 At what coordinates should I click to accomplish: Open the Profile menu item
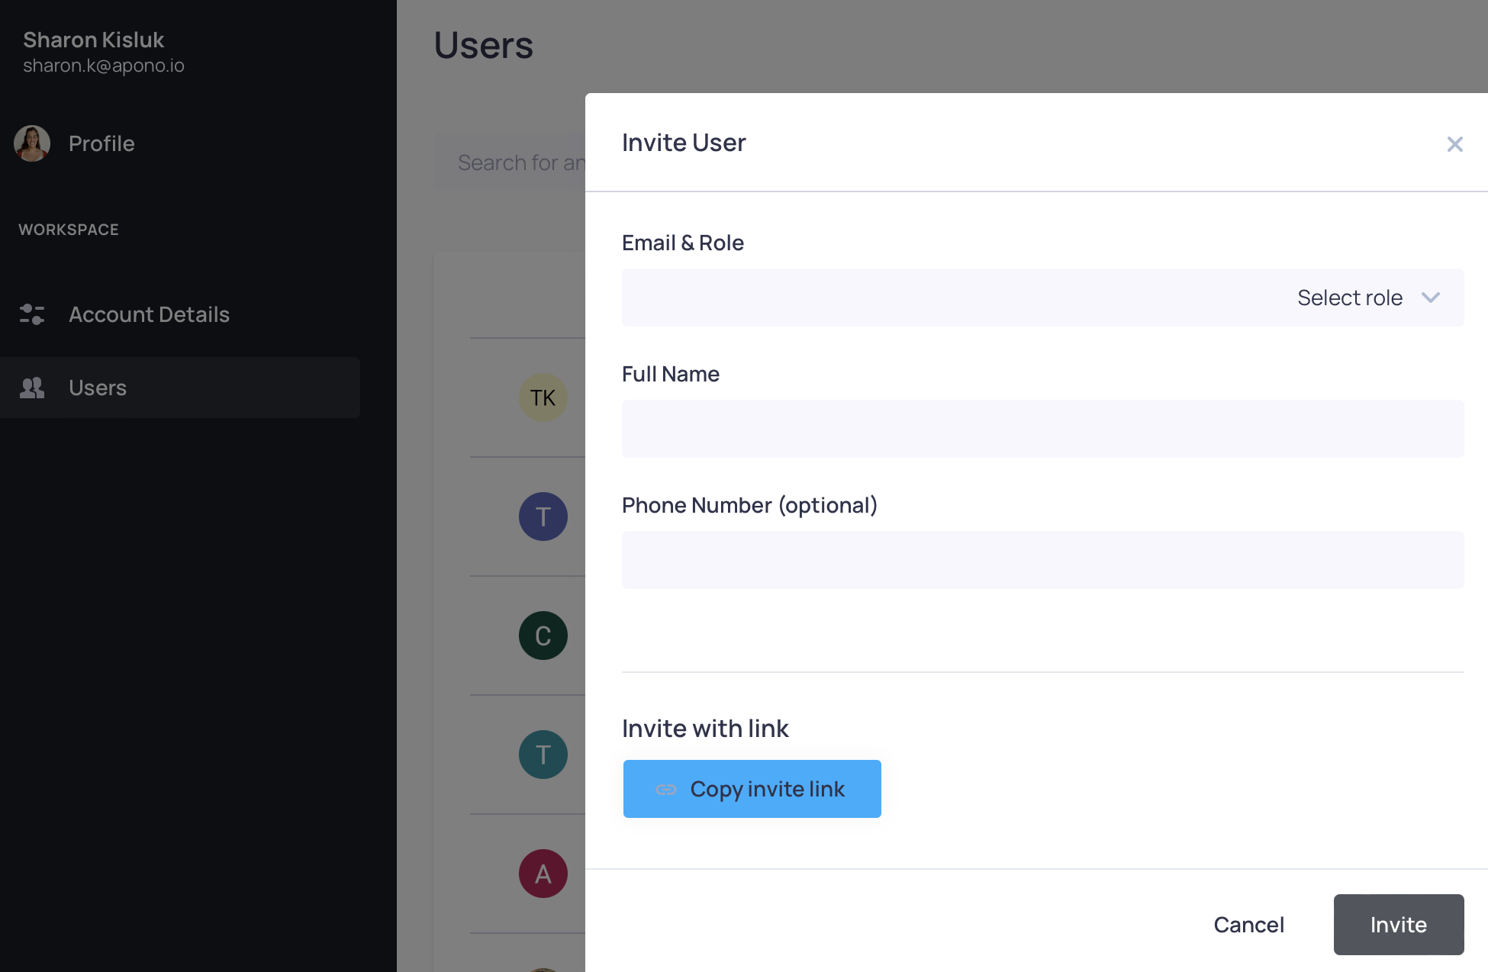(x=101, y=143)
